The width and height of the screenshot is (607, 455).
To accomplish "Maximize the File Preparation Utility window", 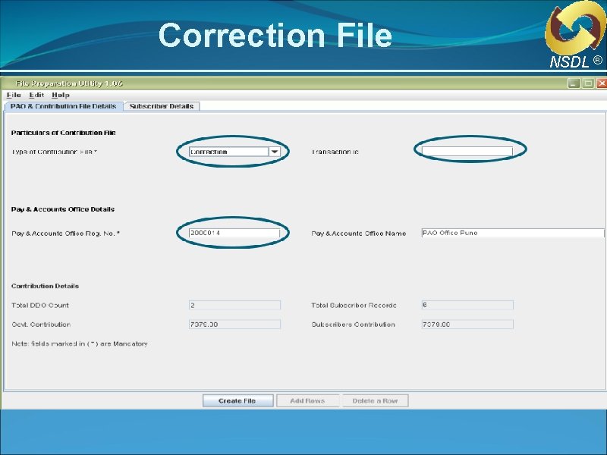I will [587, 83].
